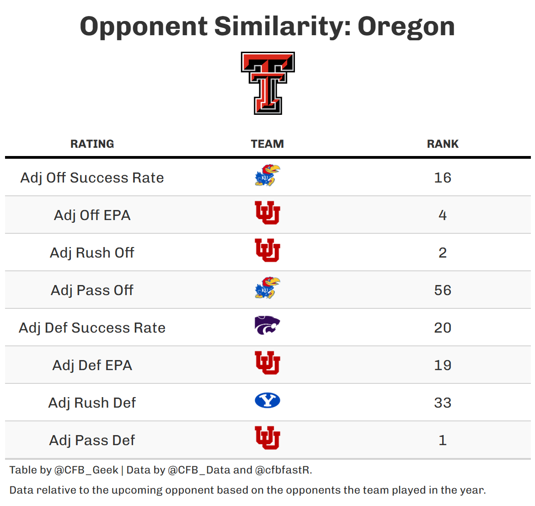Click the RANK column header
535x506 pixels.
(443, 144)
